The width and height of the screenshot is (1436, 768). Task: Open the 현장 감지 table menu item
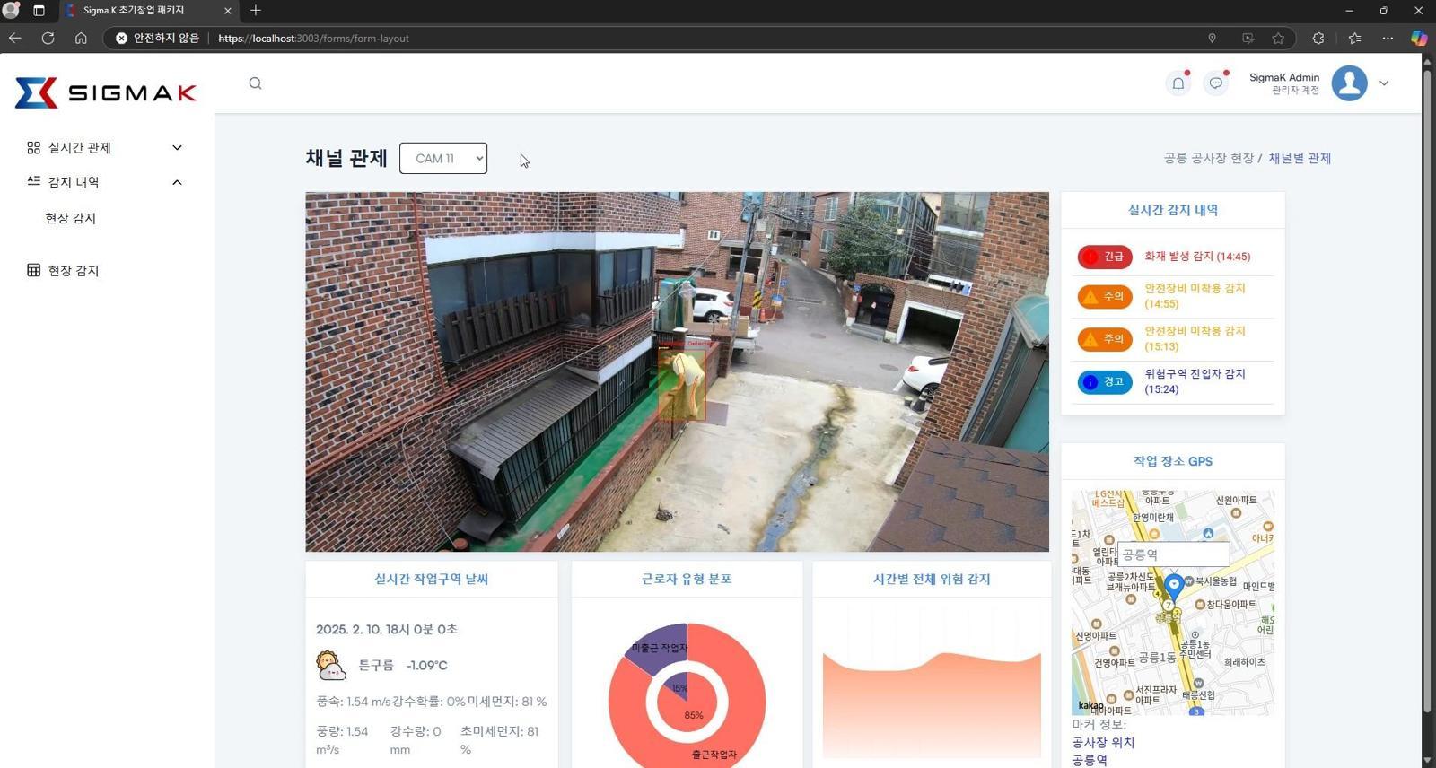(x=74, y=270)
